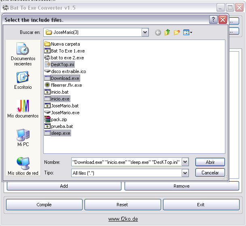Go up one folder level
This screenshot has width=246, height=226.
(167, 32)
